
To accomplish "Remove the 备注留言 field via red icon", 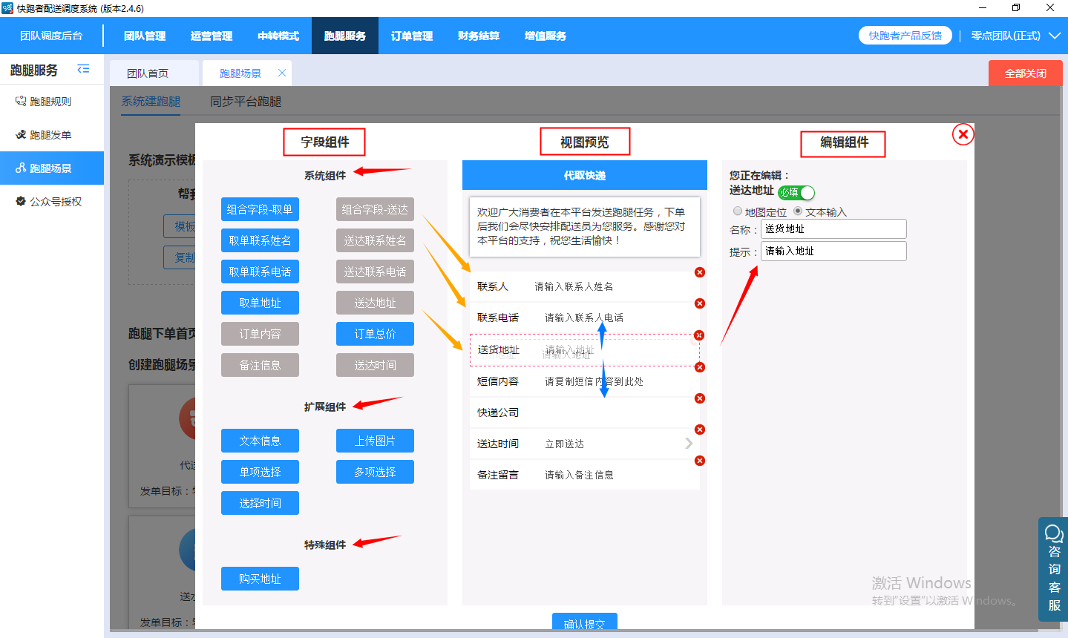I will (x=699, y=461).
